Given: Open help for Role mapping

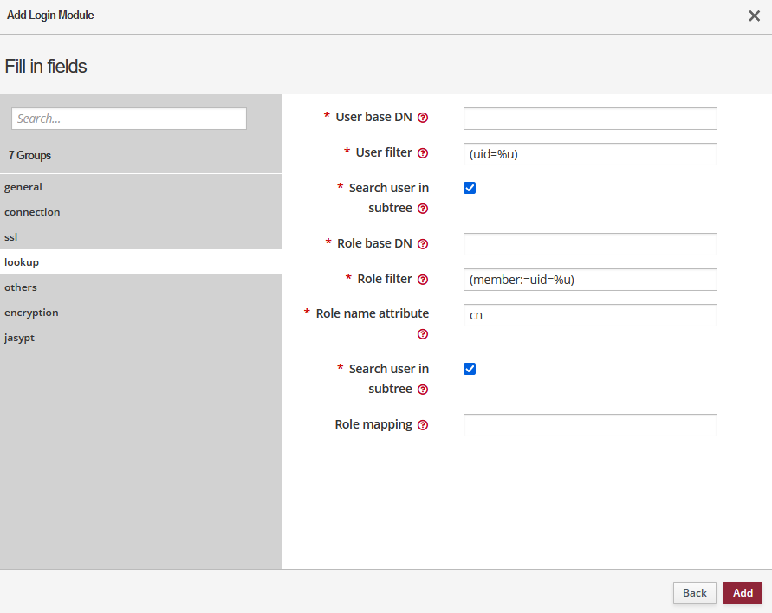Looking at the screenshot, I should tap(423, 424).
